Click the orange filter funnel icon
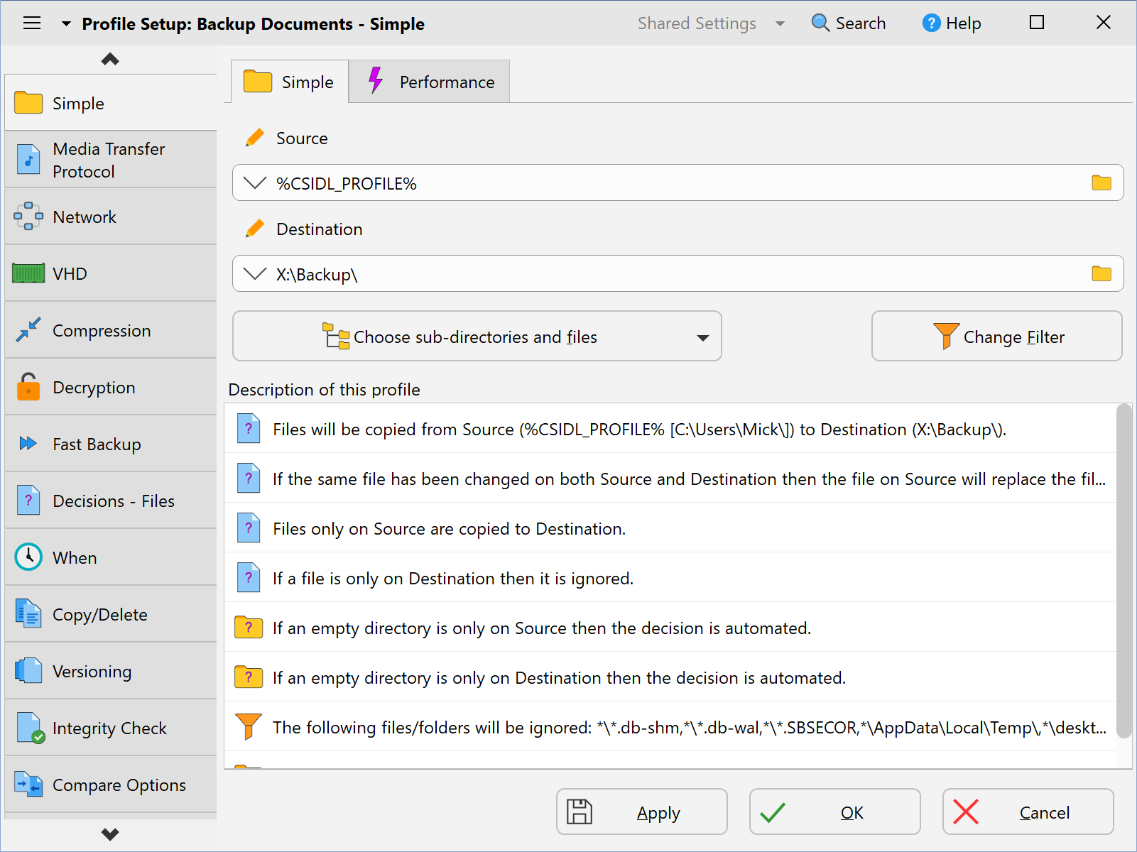 pos(946,336)
